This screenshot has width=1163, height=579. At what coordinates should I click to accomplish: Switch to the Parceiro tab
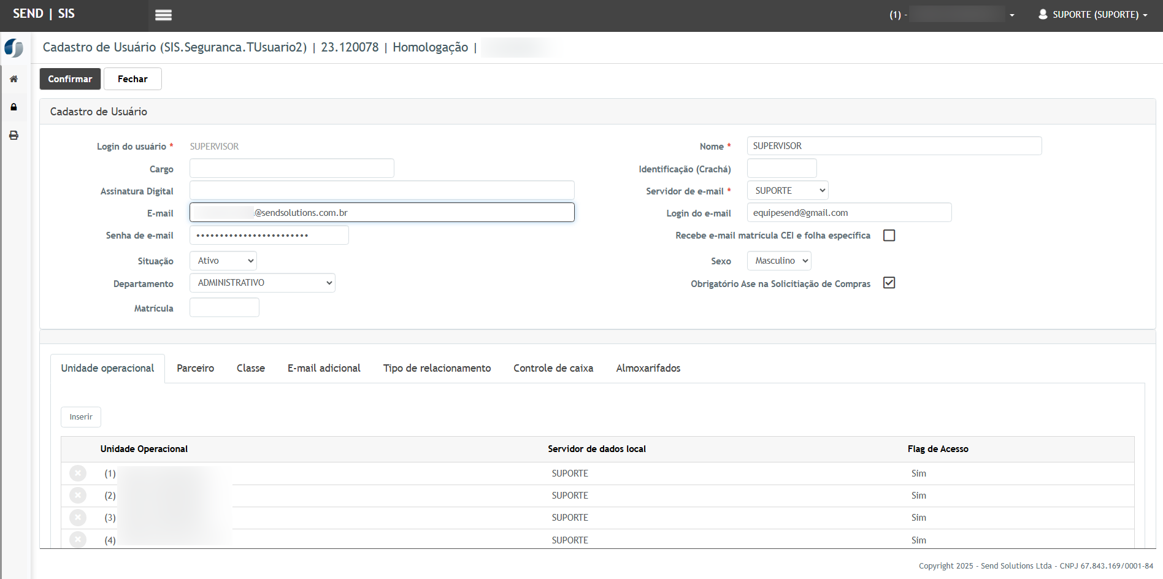click(195, 368)
